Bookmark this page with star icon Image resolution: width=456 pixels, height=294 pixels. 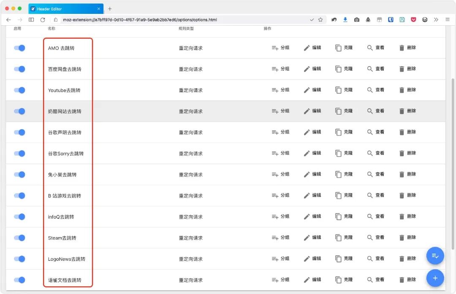320,20
